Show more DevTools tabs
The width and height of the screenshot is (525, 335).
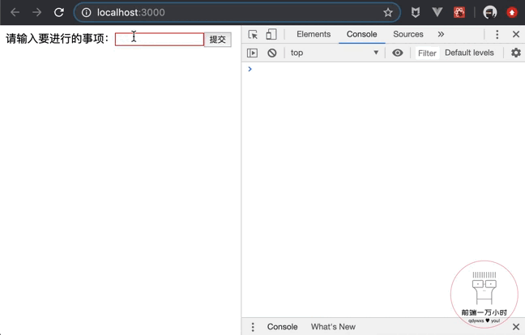[x=441, y=34]
